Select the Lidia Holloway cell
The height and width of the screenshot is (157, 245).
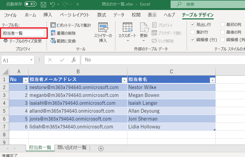pyautogui.click(x=171, y=127)
